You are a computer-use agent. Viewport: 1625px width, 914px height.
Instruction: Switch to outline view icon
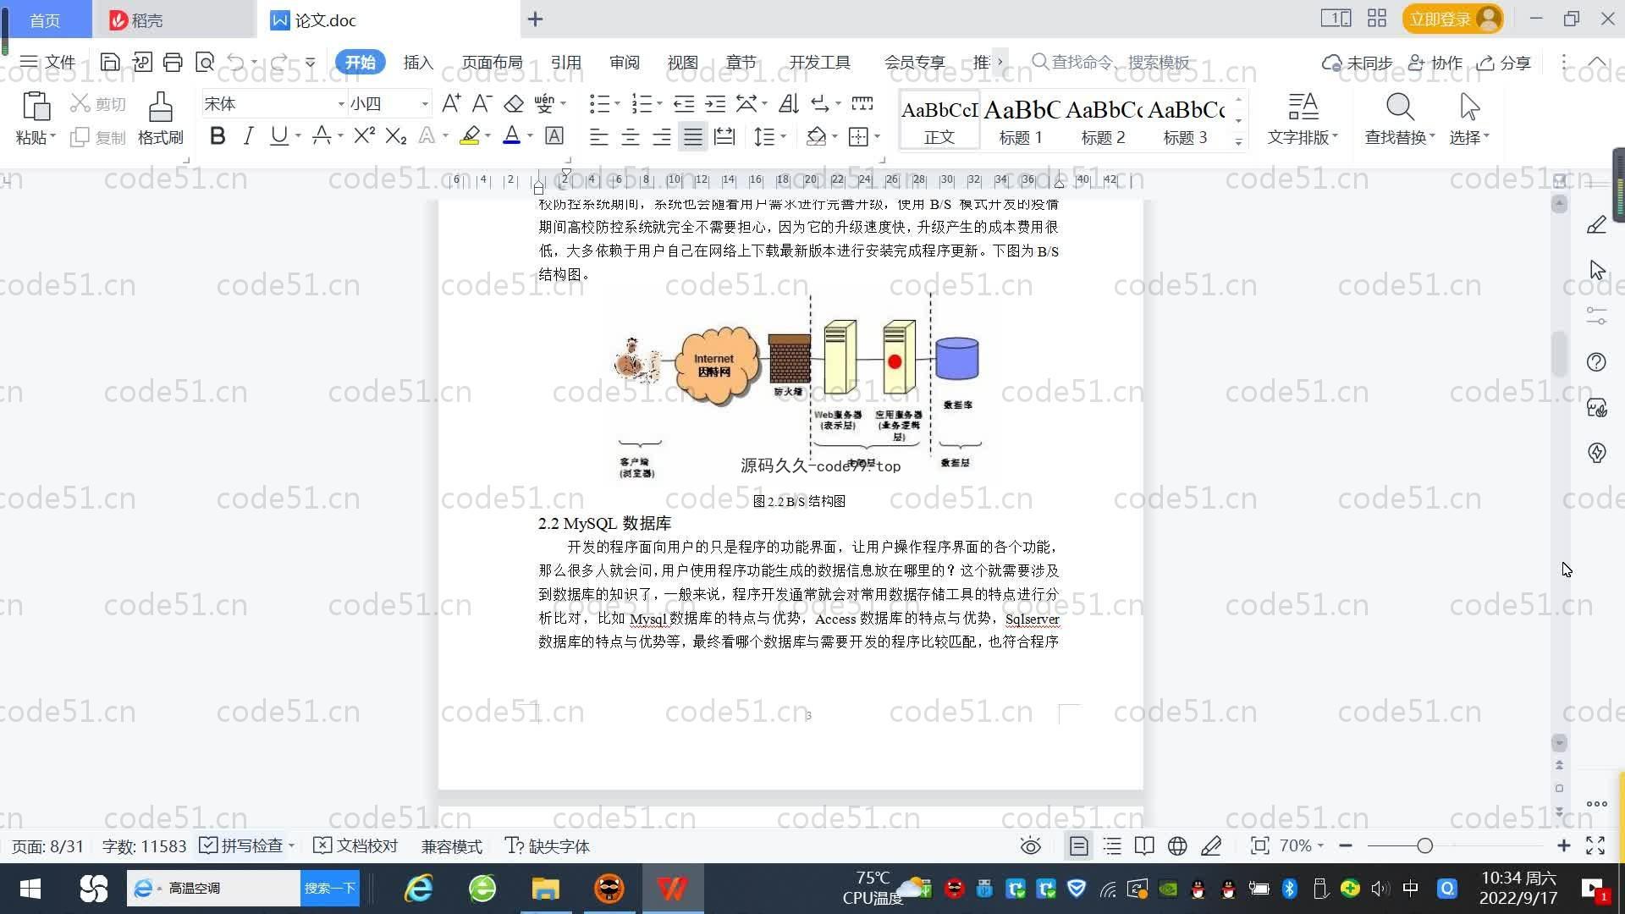coord(1112,845)
